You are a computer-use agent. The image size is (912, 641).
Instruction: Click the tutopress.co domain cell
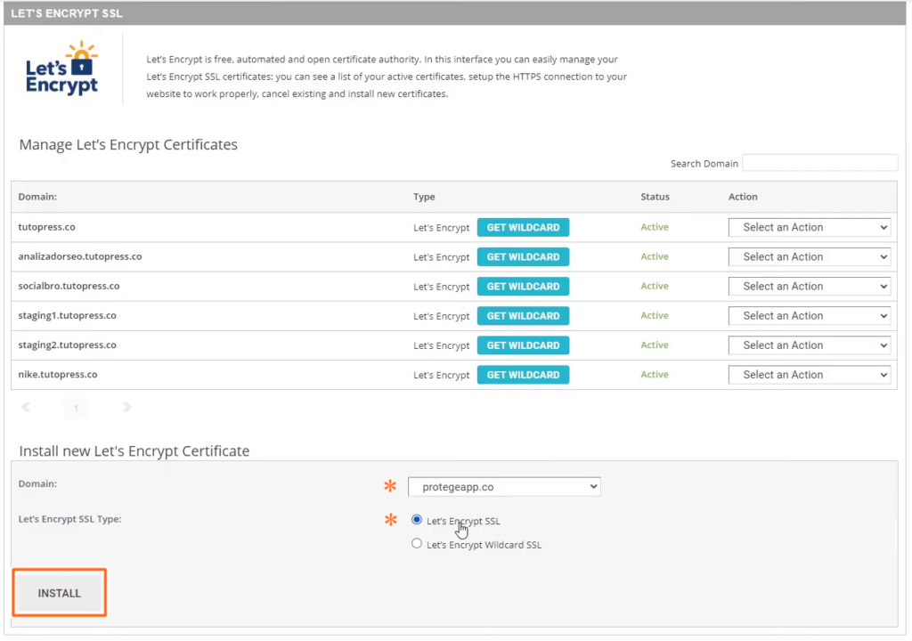[46, 227]
